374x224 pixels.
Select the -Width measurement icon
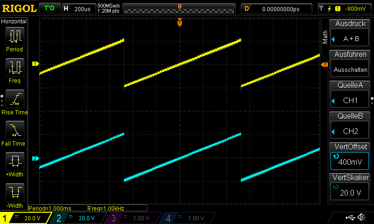click(x=15, y=192)
